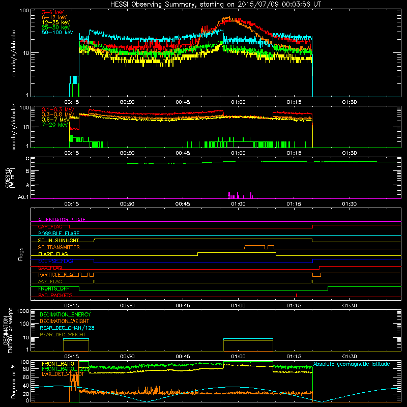Select the PARTICLE_FLAG label
The image size is (407, 407).
click(57, 275)
